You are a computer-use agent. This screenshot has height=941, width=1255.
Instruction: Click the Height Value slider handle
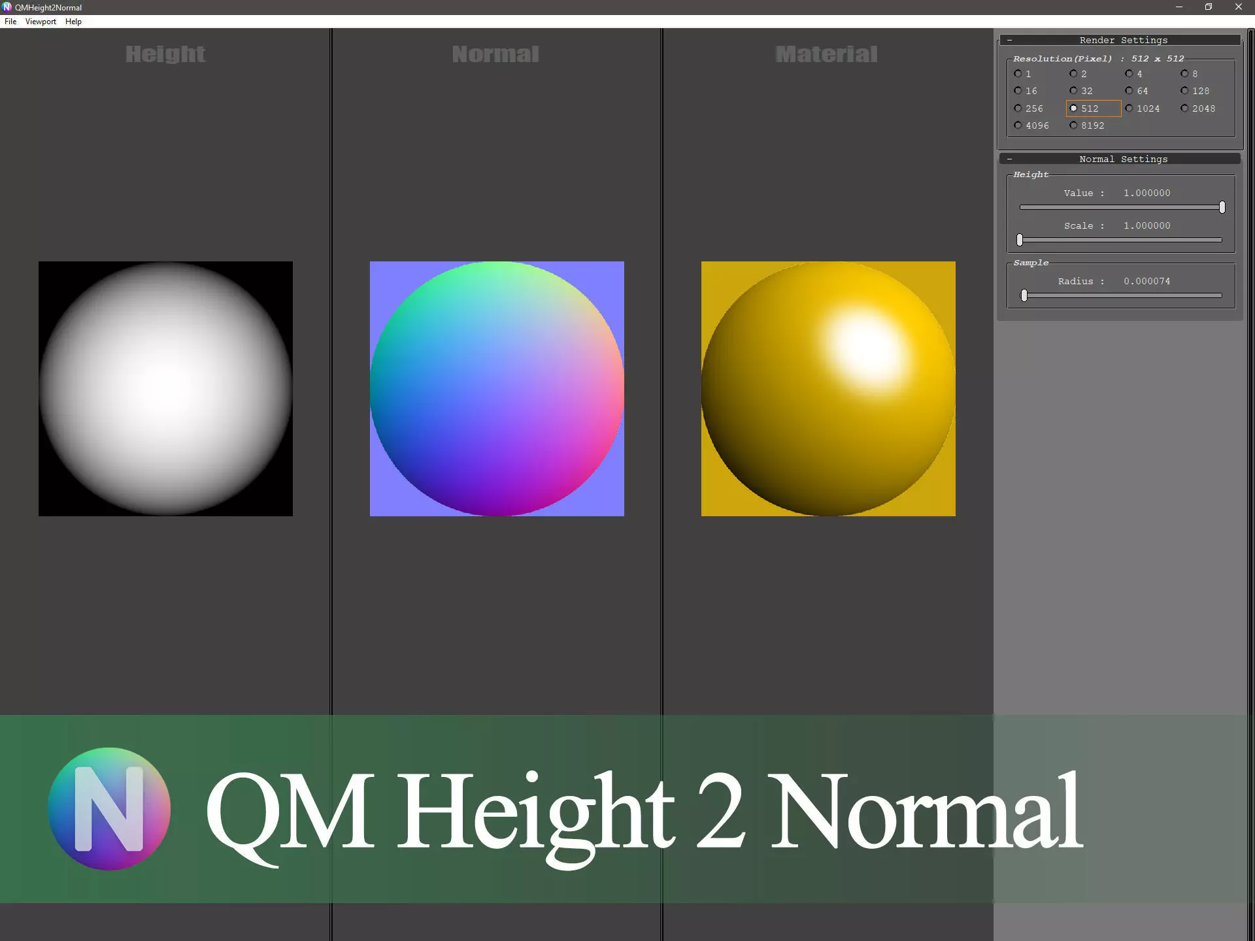pyautogui.click(x=1222, y=208)
